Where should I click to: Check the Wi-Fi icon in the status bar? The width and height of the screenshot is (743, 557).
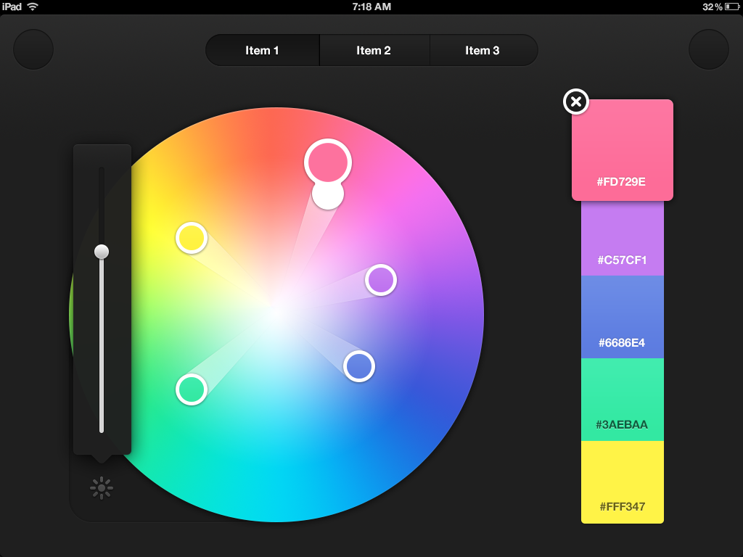point(33,7)
